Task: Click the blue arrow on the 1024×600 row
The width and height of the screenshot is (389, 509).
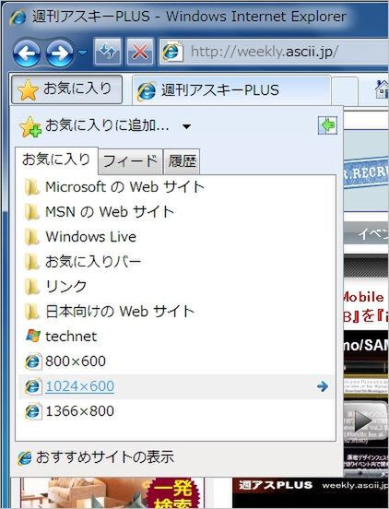Action: (323, 386)
